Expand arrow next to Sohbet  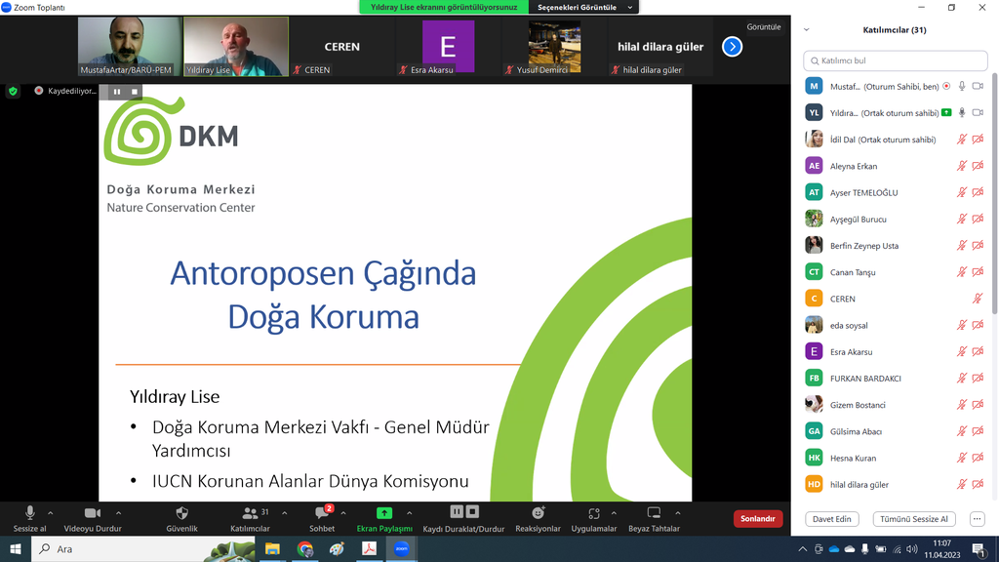pyautogui.click(x=343, y=513)
